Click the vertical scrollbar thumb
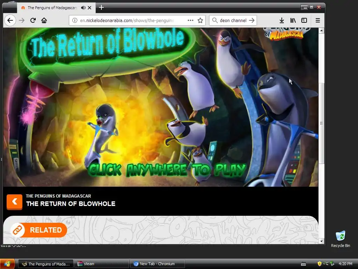This screenshot has width=358, height=269. (x=322, y=123)
